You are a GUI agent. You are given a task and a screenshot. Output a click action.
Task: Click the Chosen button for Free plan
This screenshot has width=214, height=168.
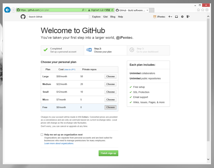[110, 107]
